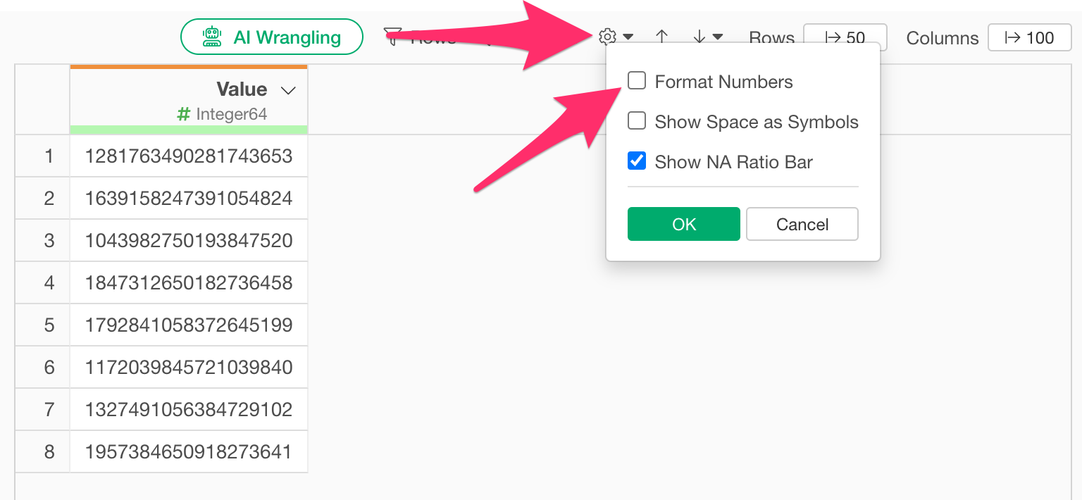Click cell value 1281763490281743653
1082x500 pixels.
pyautogui.click(x=189, y=156)
